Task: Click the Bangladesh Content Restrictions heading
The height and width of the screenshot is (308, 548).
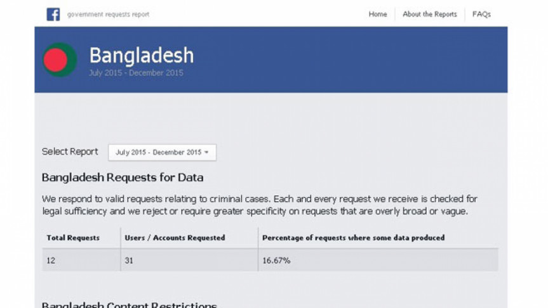Action: click(130, 304)
